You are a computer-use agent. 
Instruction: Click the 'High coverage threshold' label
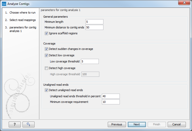65,74
